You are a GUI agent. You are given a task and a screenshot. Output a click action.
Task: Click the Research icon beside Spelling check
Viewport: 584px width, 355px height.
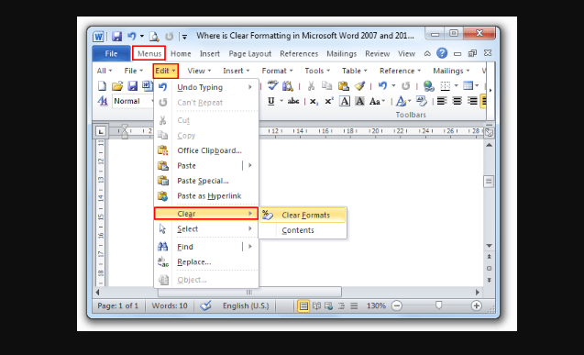tap(288, 86)
